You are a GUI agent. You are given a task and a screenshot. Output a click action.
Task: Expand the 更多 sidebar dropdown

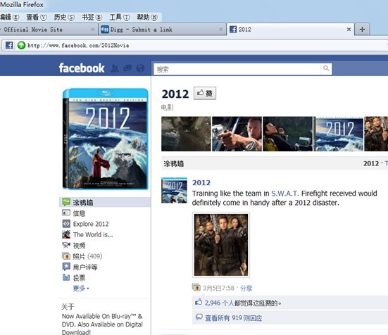[81, 289]
